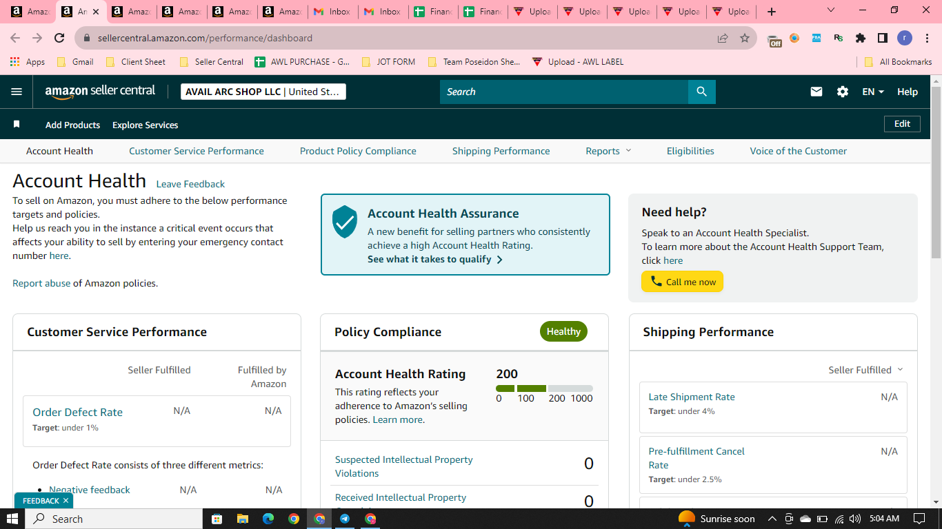Go to the Shipping Performance tab

[x=501, y=151]
